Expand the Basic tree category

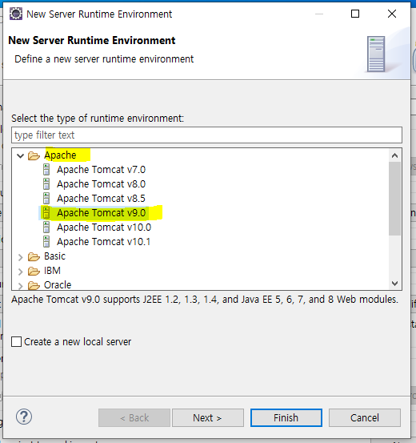(20, 257)
